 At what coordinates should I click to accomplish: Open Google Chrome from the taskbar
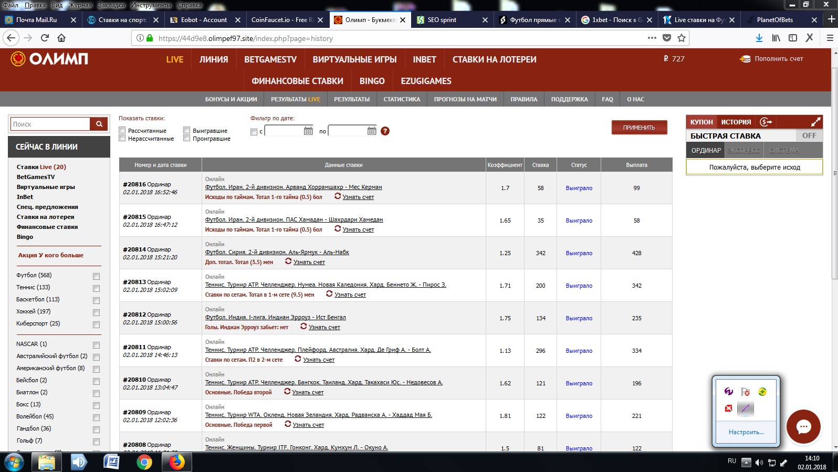[144, 462]
